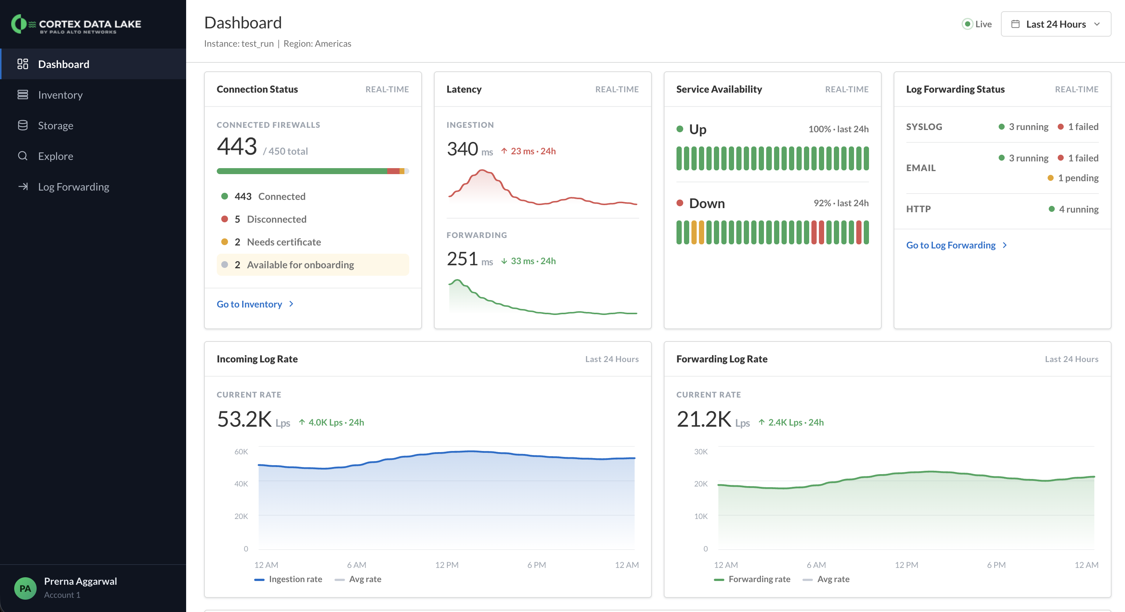Screen dimensions: 1125x612
Task: Click the PA user avatar
Action: click(25, 588)
